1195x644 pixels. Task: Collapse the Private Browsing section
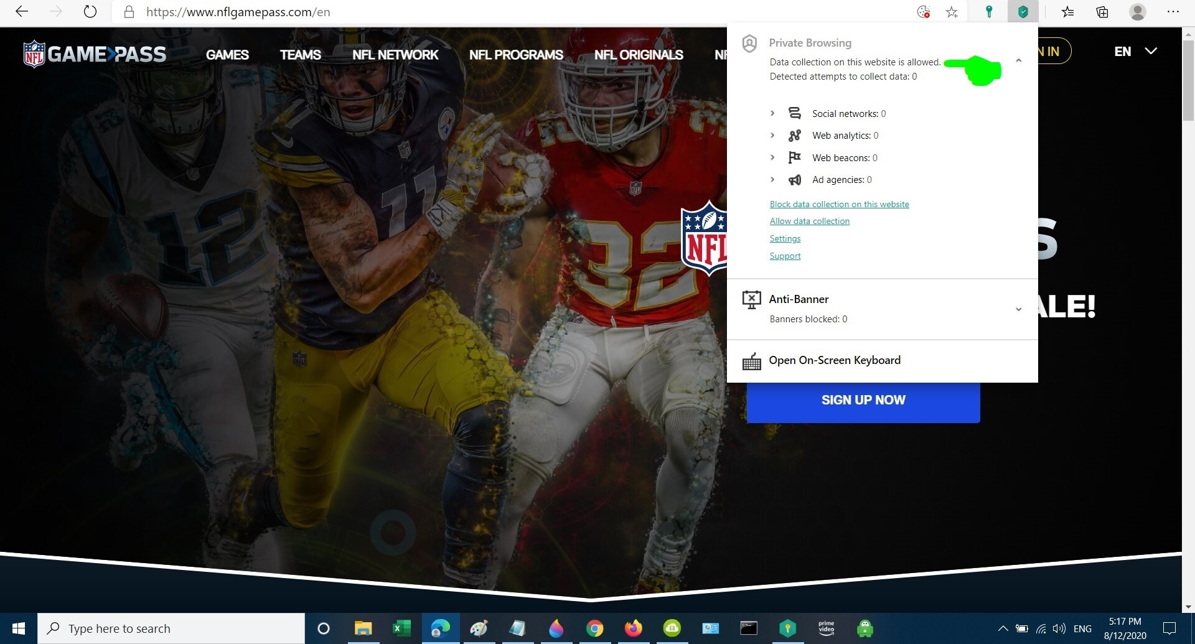coord(1018,60)
